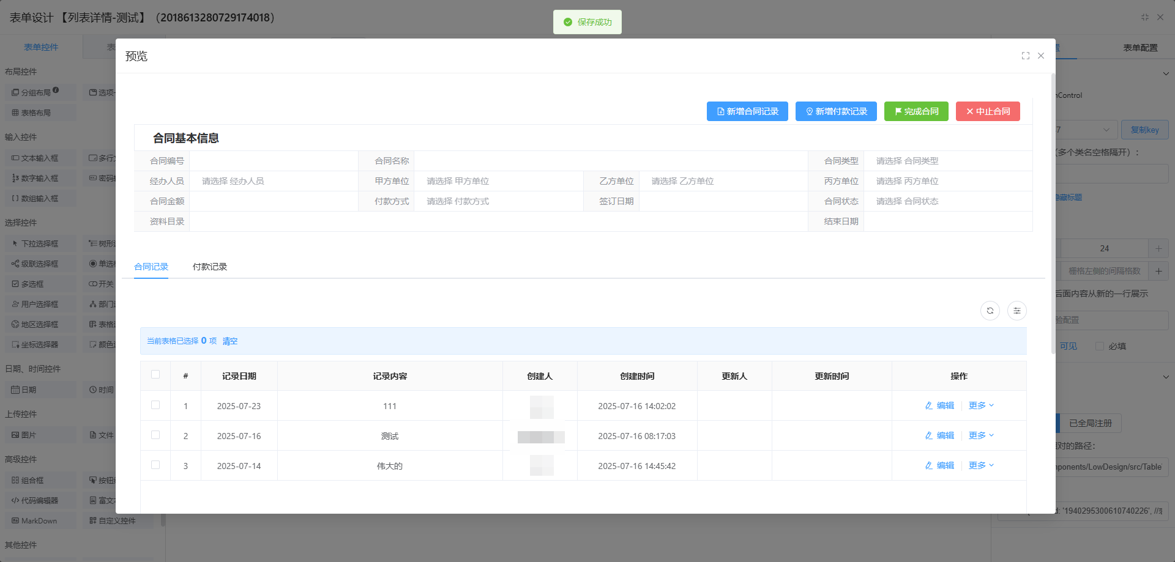Select the 合同记录 tab
This screenshot has width=1175, height=562.
click(151, 267)
